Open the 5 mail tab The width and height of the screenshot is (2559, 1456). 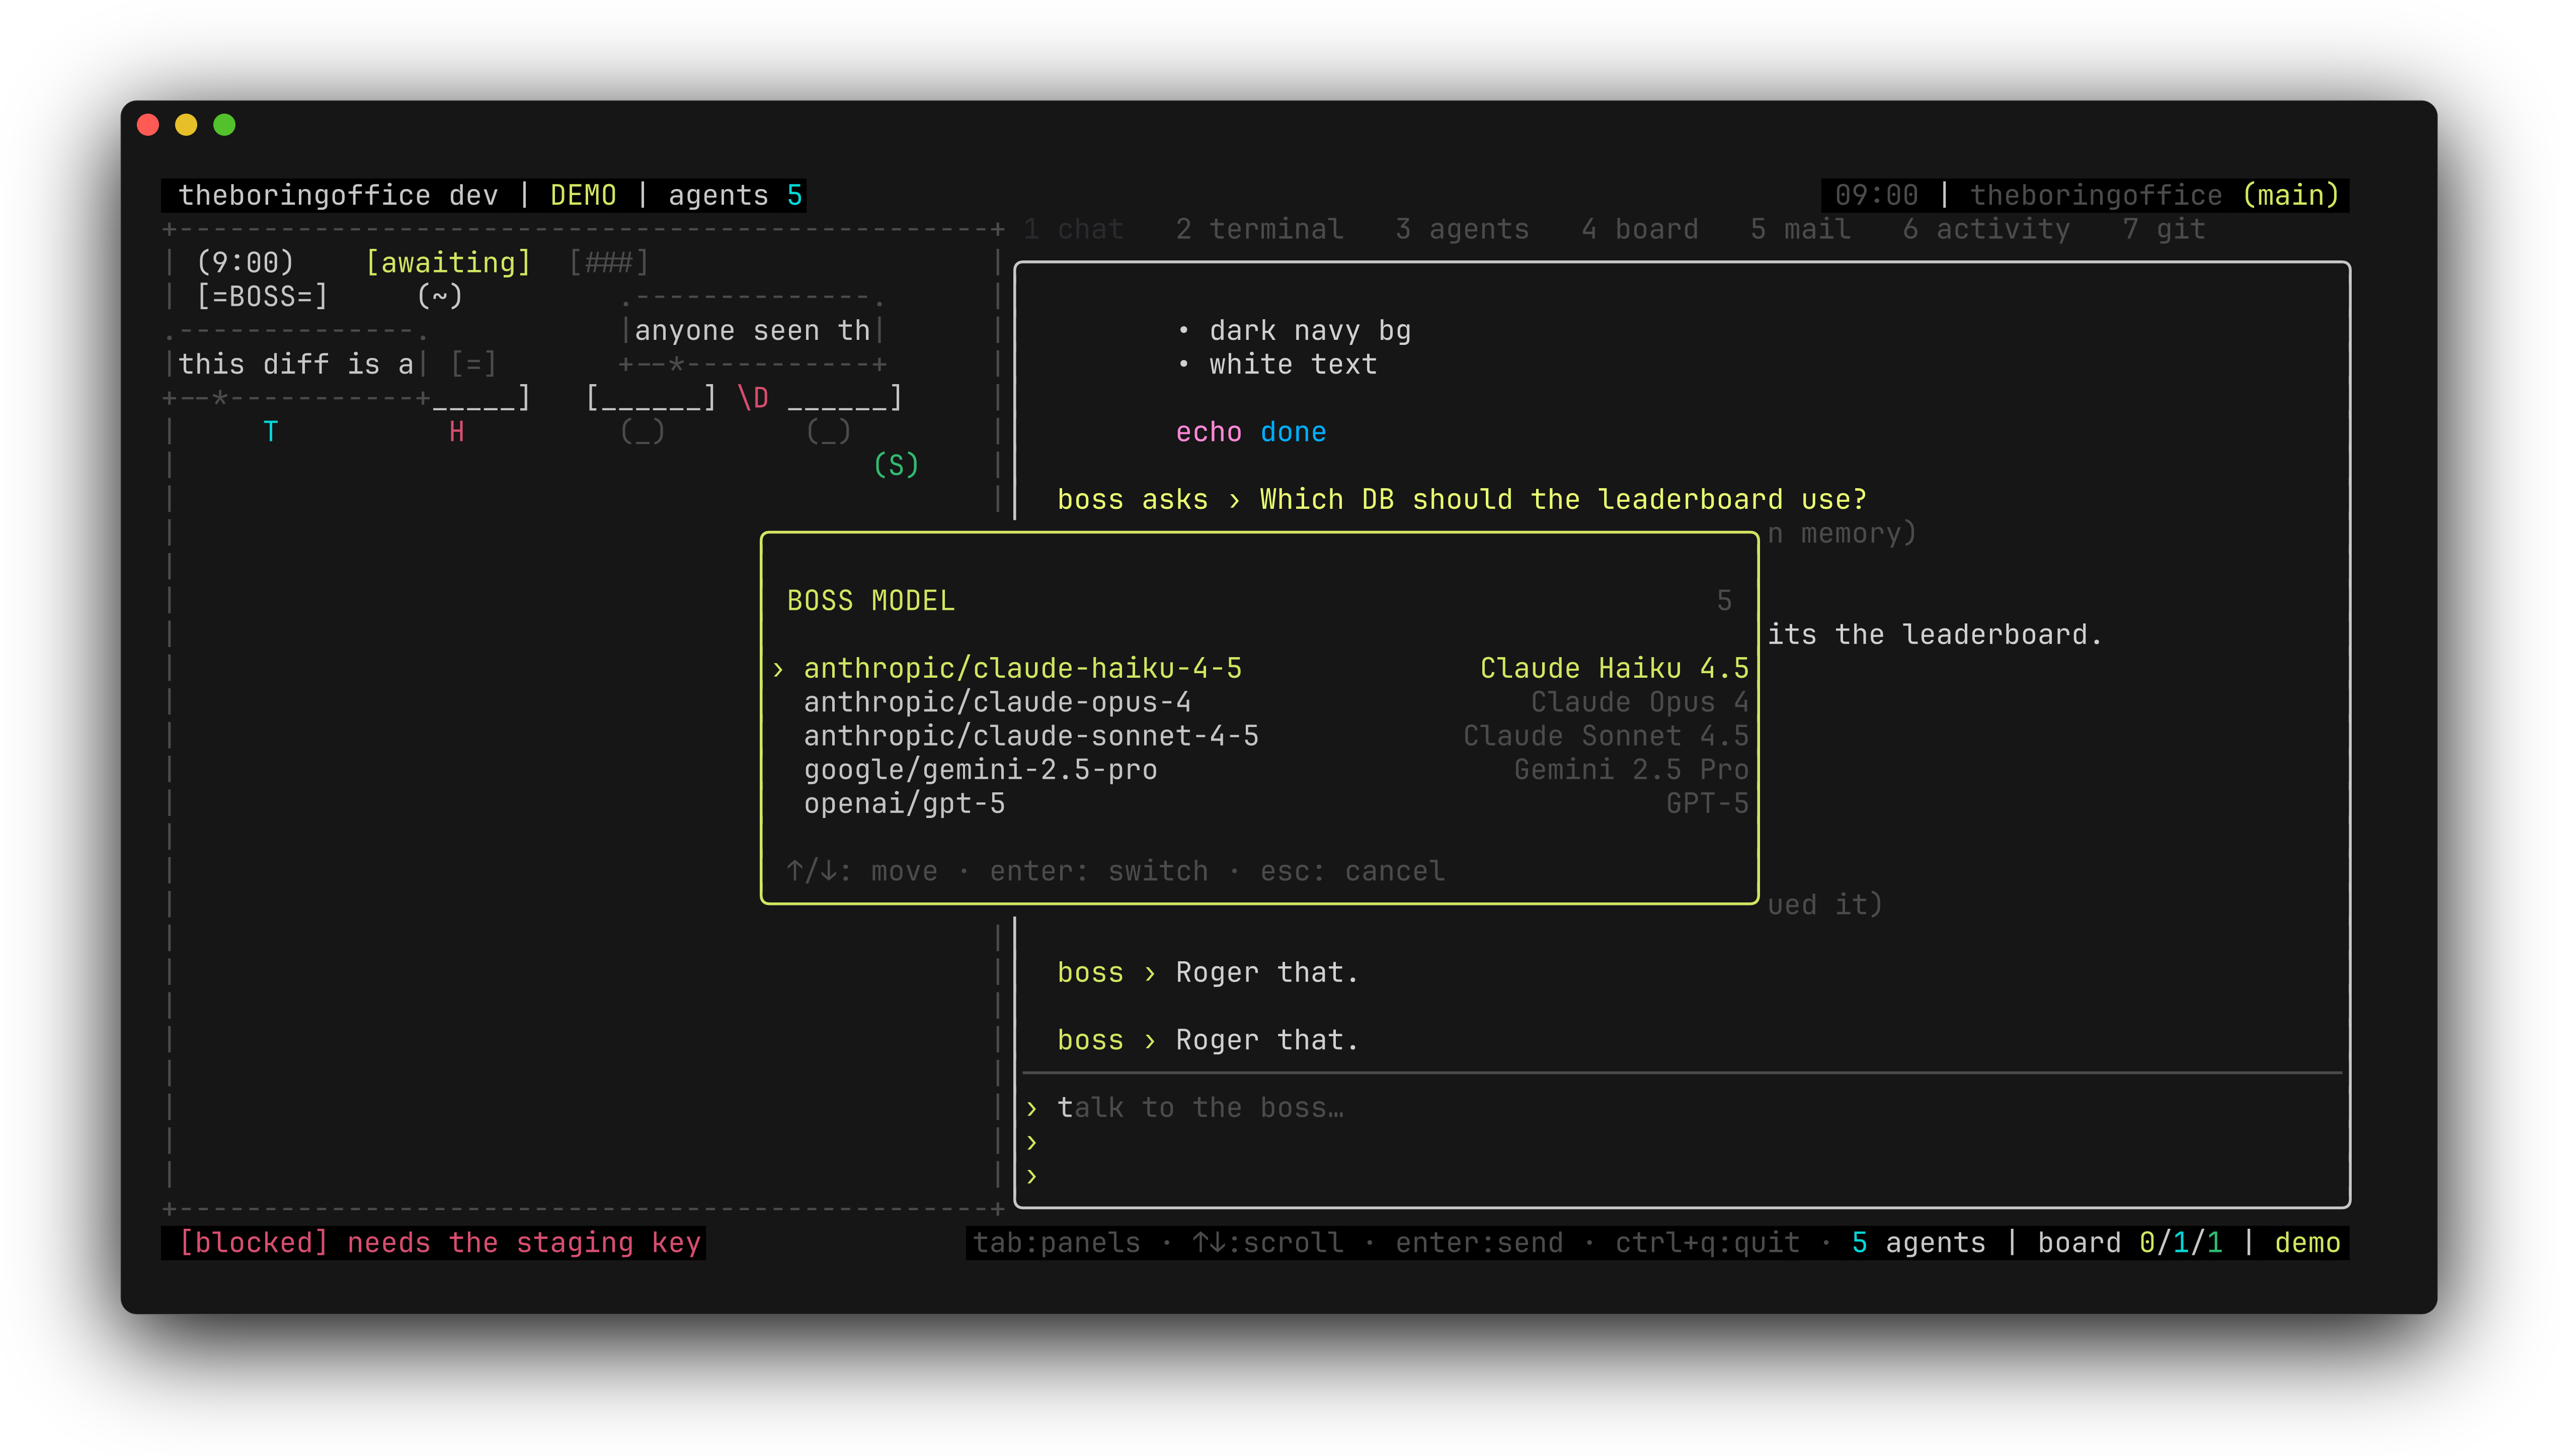pyautogui.click(x=1800, y=229)
